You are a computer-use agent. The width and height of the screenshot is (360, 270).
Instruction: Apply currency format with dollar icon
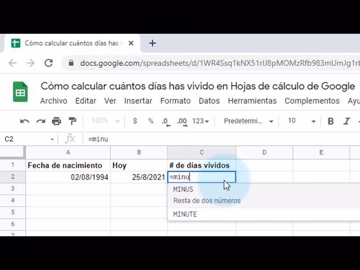[x=135, y=121]
